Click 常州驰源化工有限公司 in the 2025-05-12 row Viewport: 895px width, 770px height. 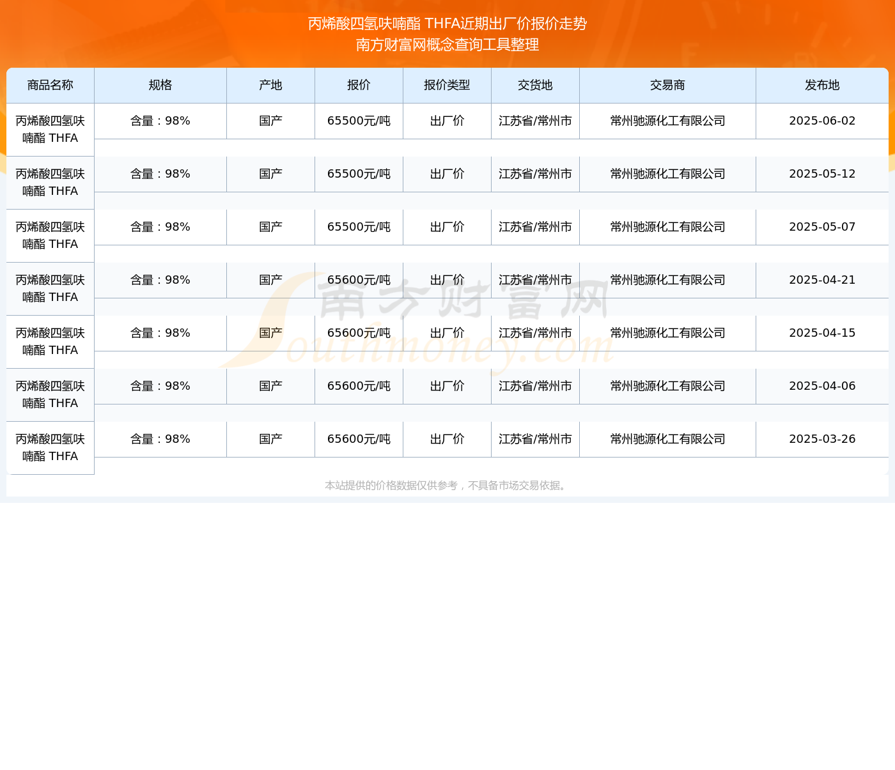coord(667,174)
